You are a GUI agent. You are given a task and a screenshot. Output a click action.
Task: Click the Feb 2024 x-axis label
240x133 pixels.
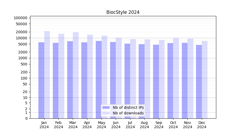coord(58,125)
